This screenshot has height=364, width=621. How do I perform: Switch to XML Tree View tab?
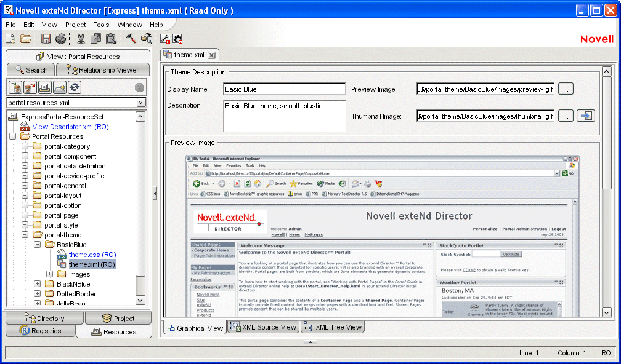[x=333, y=327]
